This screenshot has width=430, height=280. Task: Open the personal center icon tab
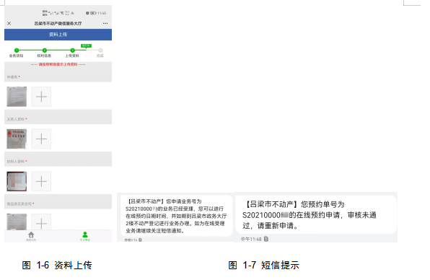coord(85,236)
